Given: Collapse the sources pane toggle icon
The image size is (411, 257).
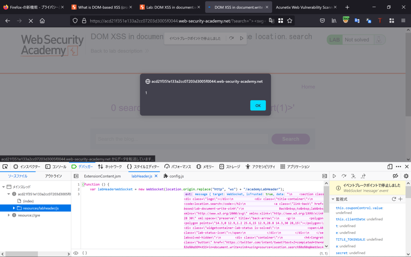Looking at the screenshot, I should [x=76, y=176].
